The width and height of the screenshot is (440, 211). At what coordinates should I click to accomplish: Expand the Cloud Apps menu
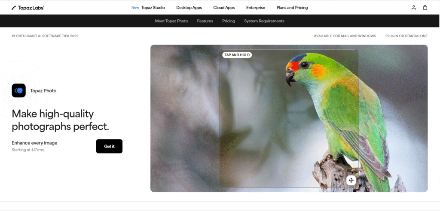click(x=224, y=8)
